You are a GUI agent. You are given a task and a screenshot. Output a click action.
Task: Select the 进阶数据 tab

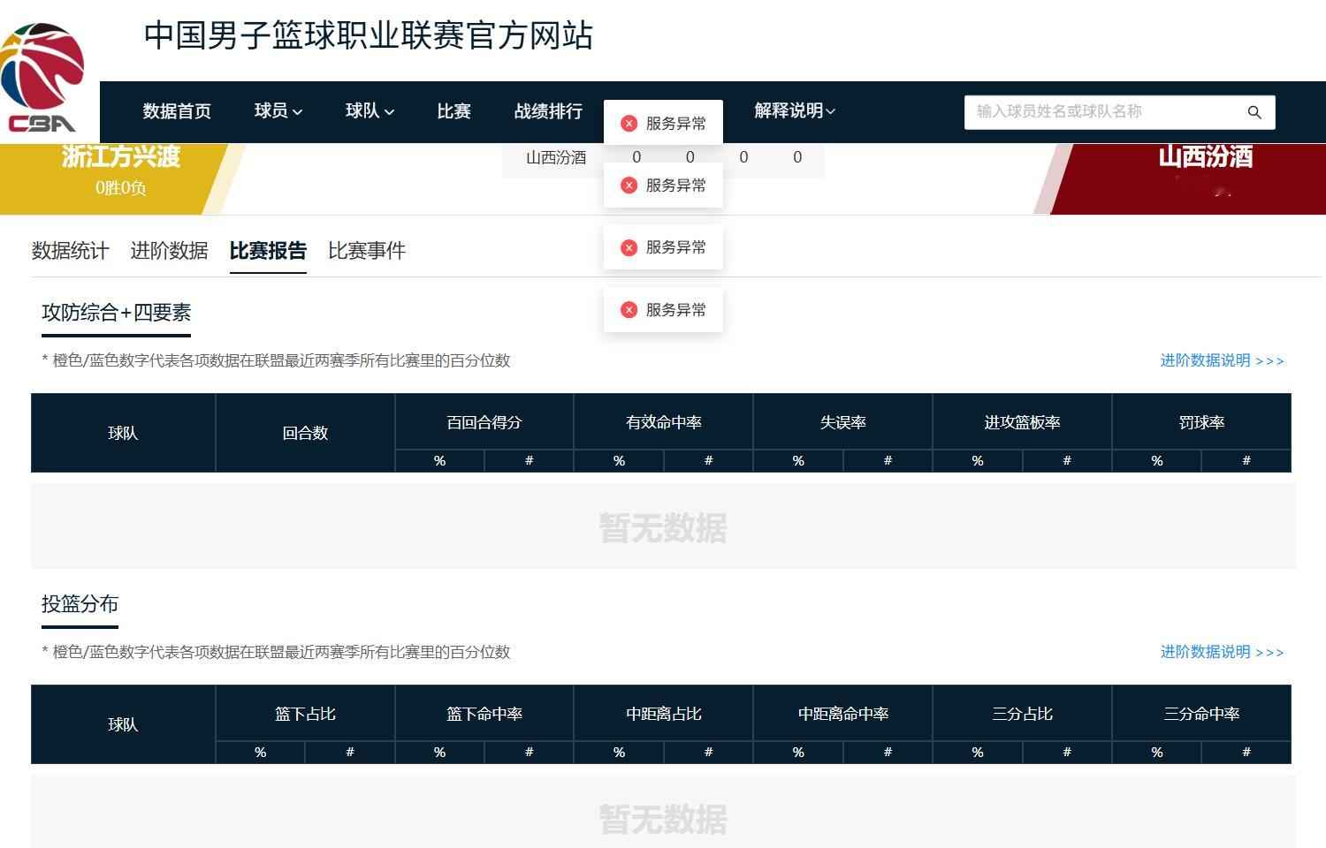coord(169,251)
